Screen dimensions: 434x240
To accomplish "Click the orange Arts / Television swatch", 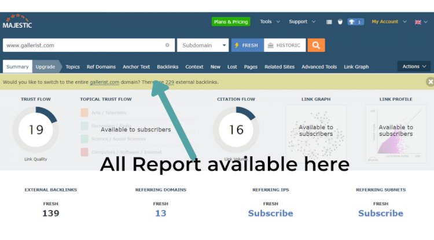I will coord(84,113).
